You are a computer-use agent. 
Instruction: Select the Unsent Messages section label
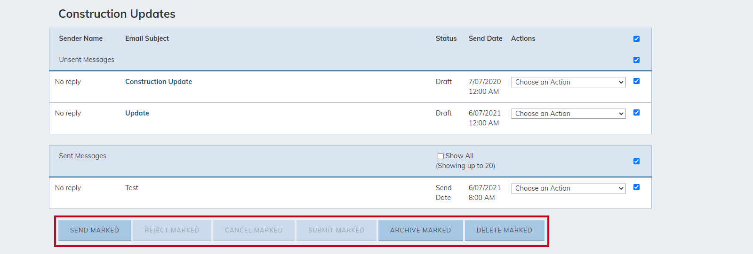click(87, 60)
